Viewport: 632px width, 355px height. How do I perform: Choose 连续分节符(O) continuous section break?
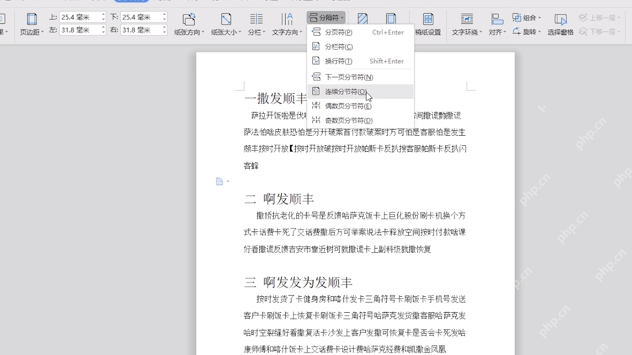click(361, 91)
